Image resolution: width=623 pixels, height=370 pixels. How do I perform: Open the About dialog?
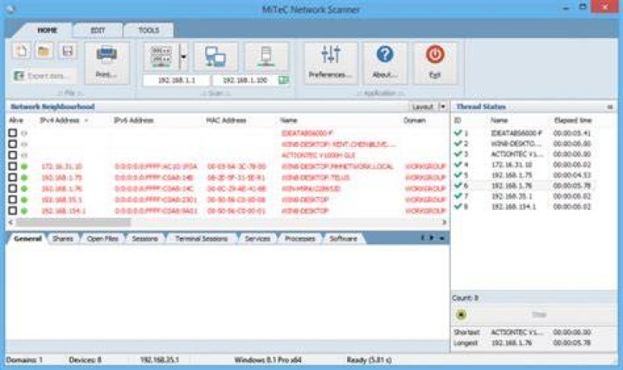pyautogui.click(x=384, y=63)
